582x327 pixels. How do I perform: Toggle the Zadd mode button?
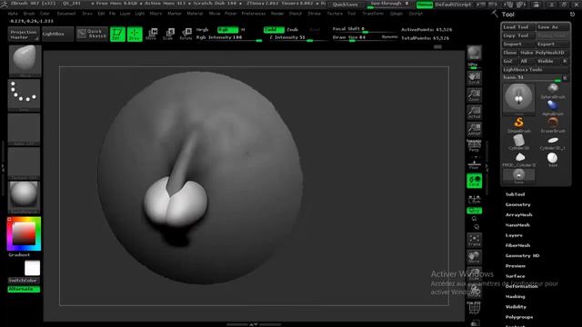(274, 30)
